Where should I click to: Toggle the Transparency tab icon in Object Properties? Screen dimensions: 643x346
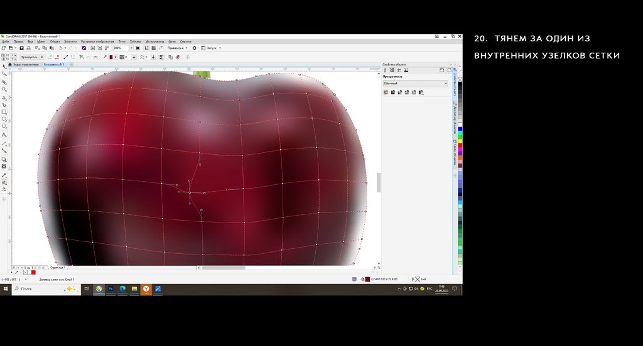pos(392,71)
